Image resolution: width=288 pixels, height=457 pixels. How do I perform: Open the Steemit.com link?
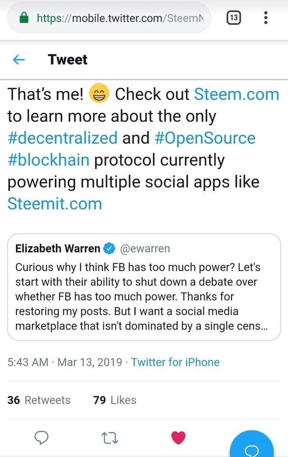point(55,203)
